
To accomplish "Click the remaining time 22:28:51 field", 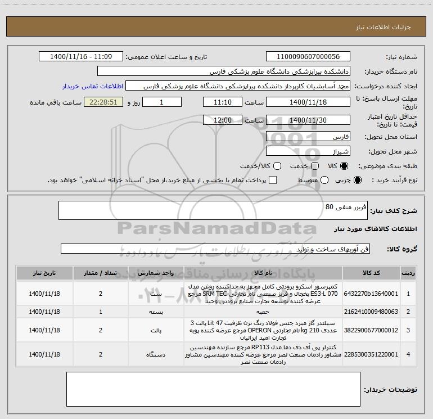I will point(103,102).
